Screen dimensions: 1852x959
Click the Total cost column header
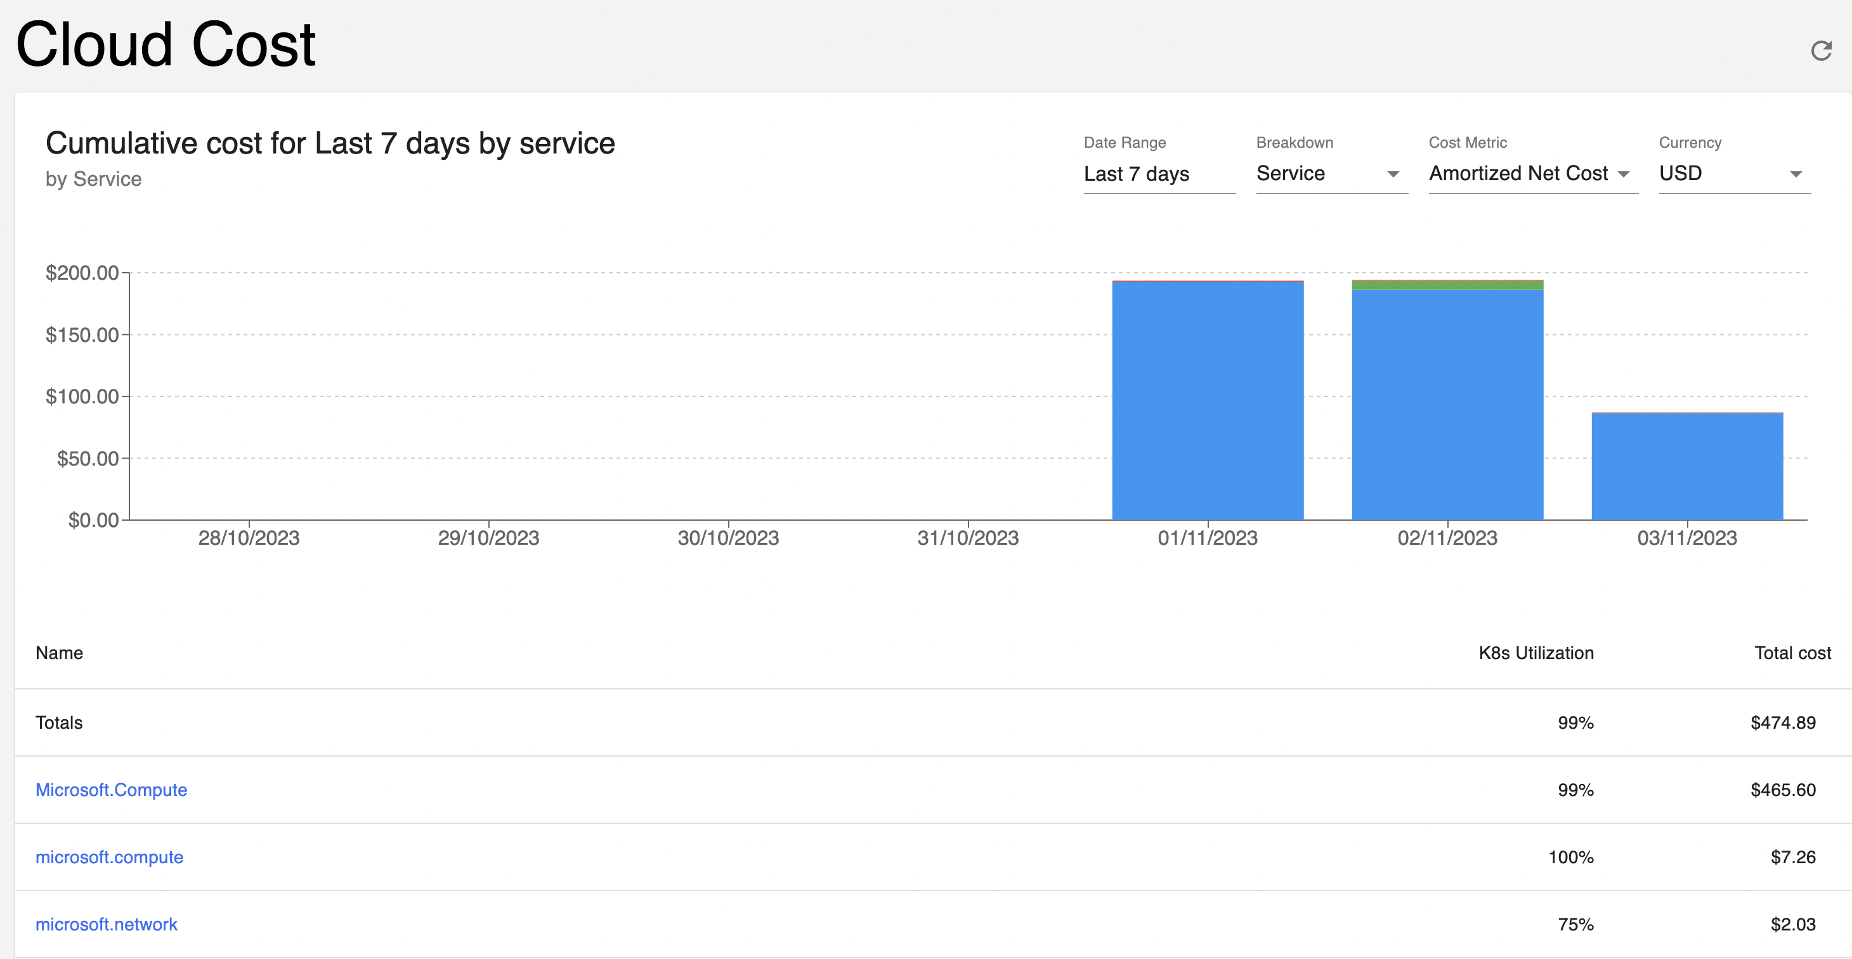coord(1792,653)
